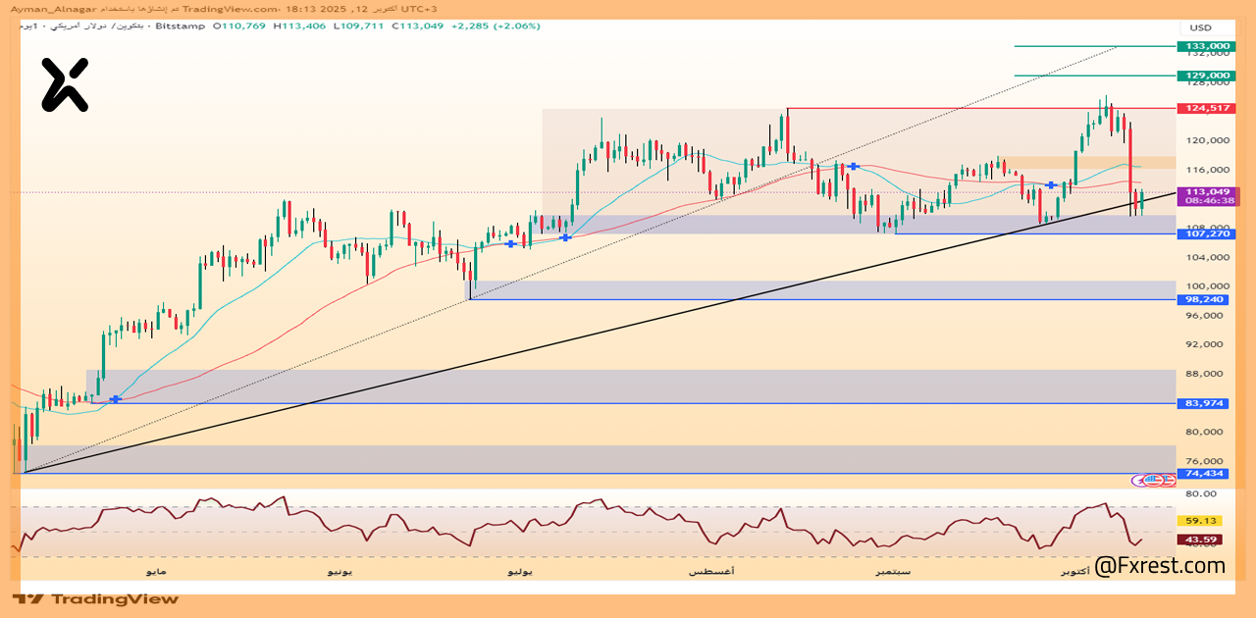
Task: Click the yellow 59.13 RSI value label
Action: 1201,521
